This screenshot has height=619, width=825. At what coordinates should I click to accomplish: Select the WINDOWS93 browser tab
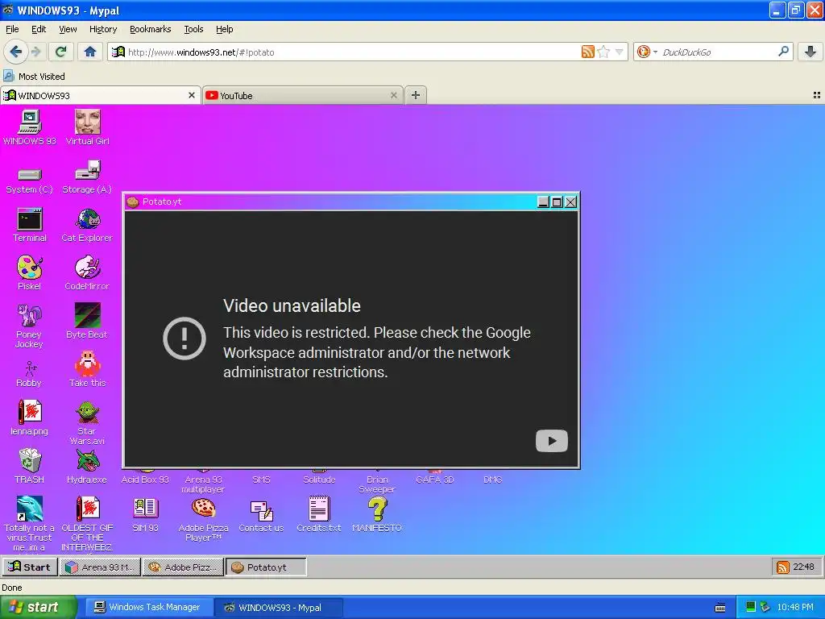click(x=100, y=95)
